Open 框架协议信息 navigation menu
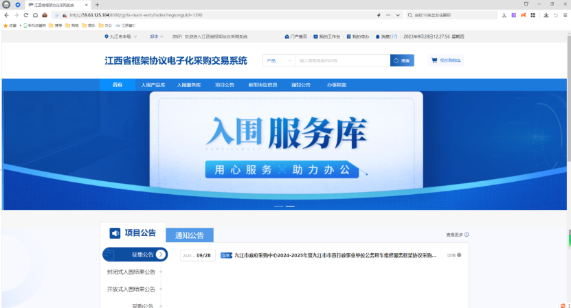 click(x=262, y=85)
